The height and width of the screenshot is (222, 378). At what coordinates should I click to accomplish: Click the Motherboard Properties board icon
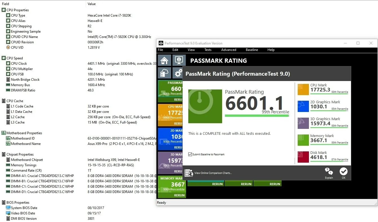[4, 133]
